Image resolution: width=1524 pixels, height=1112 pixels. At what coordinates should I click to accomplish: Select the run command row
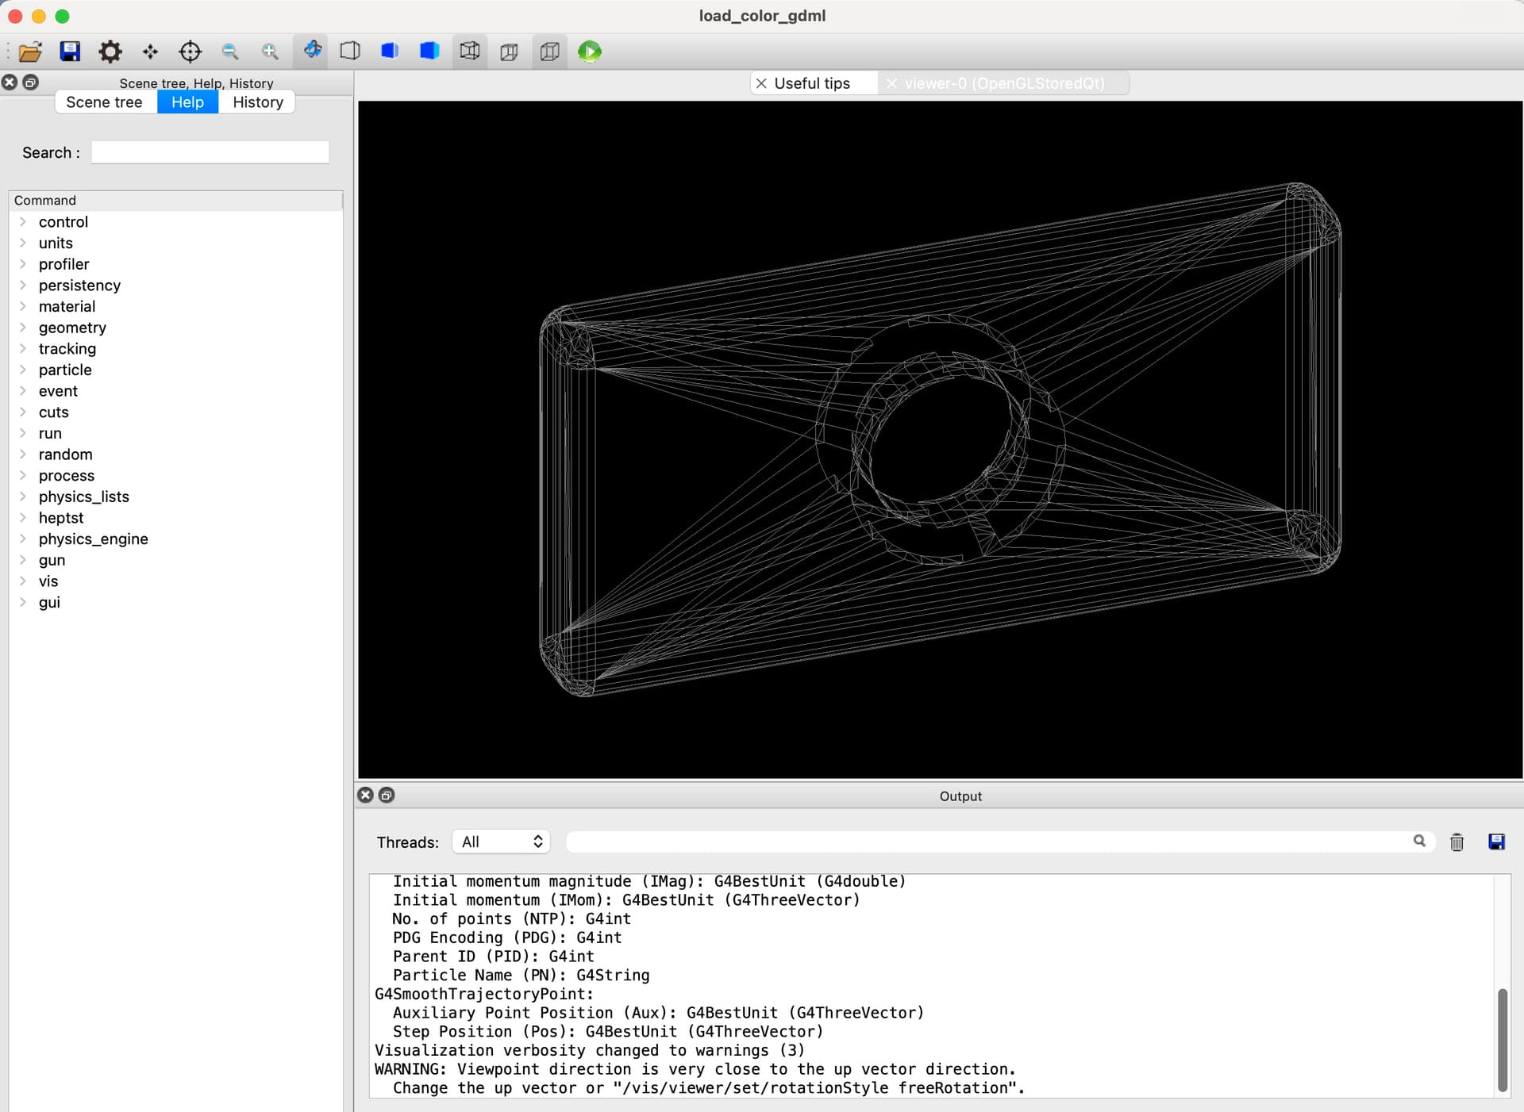176,433
